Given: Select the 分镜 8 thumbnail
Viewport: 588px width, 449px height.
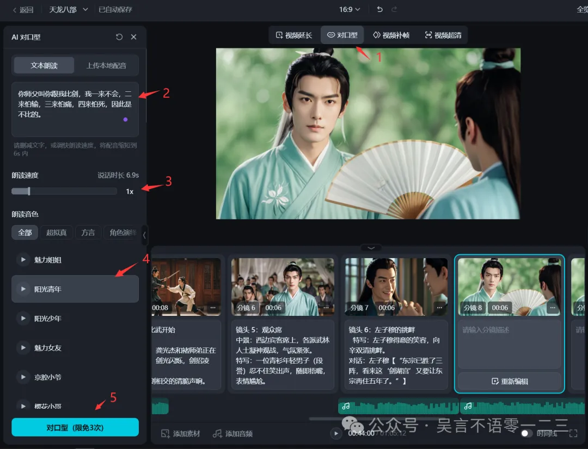Looking at the screenshot, I should pos(509,286).
